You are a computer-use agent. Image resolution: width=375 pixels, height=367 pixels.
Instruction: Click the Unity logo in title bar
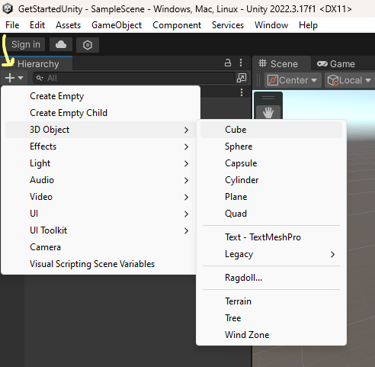8,8
